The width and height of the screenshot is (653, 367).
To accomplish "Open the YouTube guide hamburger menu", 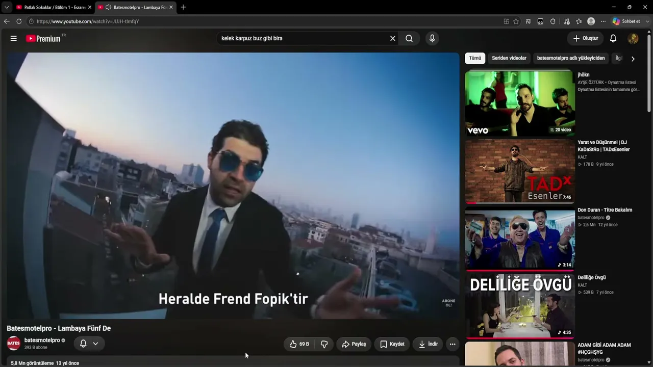I will pyautogui.click(x=14, y=38).
